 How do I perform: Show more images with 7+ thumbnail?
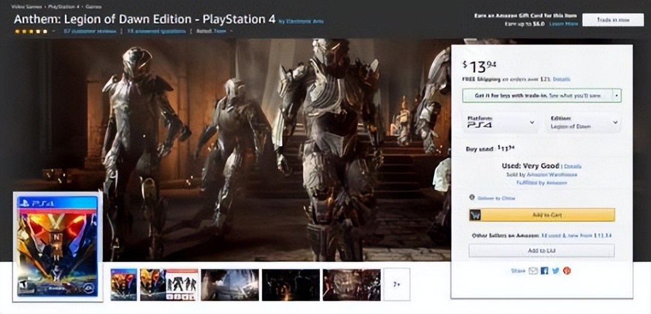click(397, 285)
